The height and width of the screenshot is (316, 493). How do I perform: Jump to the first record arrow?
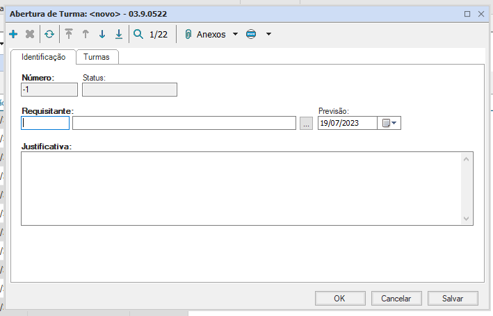(69, 34)
